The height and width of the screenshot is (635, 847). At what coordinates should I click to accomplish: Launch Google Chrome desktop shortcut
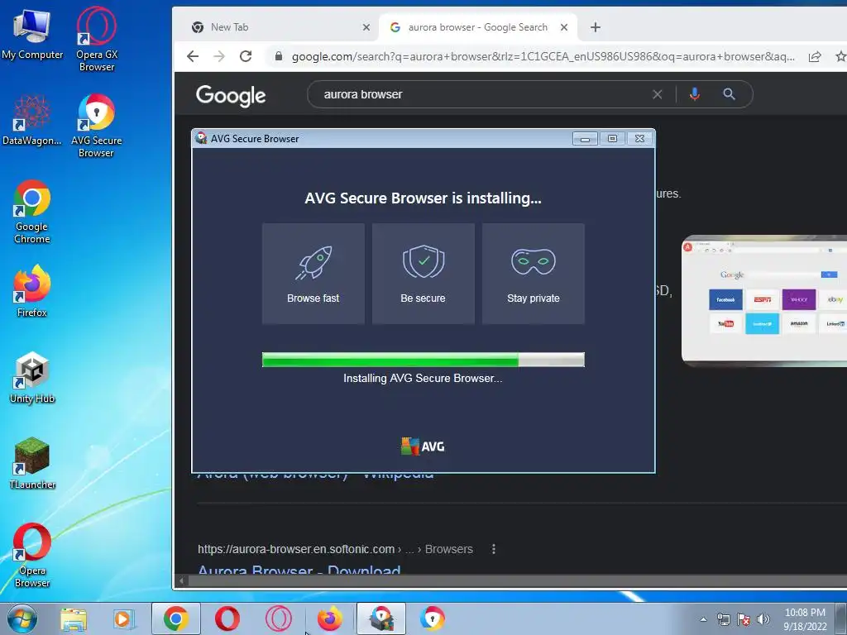click(x=32, y=211)
